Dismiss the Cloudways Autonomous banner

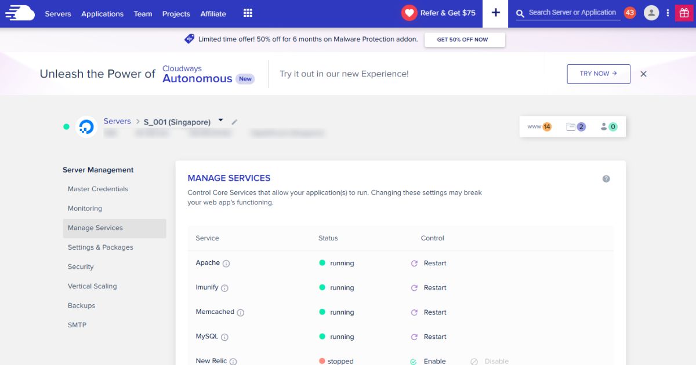pyautogui.click(x=643, y=74)
